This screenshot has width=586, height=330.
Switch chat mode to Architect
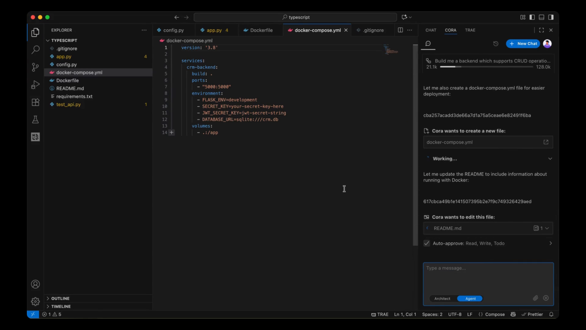coord(442,299)
